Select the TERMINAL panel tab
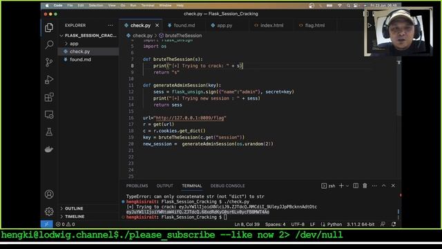The height and width of the screenshot is (249, 442). click(x=192, y=186)
